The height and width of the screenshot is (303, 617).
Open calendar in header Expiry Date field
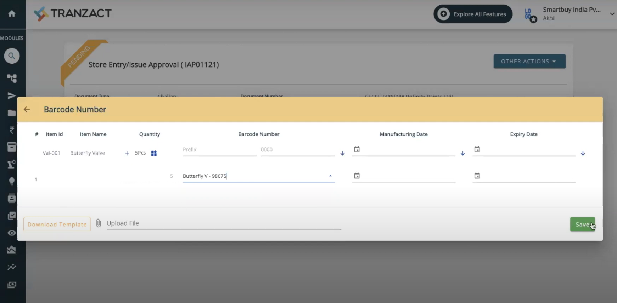point(477,149)
